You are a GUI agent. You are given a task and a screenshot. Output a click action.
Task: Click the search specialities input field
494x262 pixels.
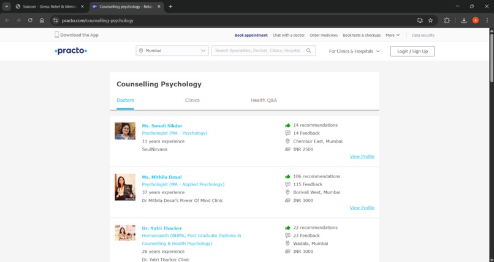tap(259, 51)
